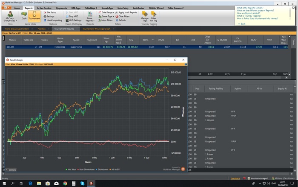Open Settings in the ribbon
The height and width of the screenshot is (187, 298).
pos(49,16)
